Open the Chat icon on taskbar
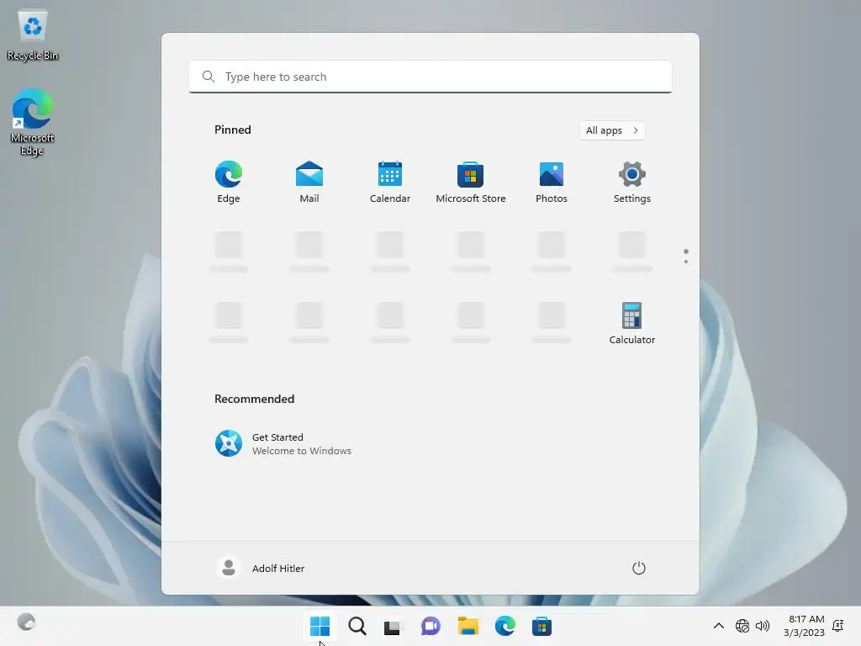Screen dimensions: 861x646 click(x=431, y=626)
